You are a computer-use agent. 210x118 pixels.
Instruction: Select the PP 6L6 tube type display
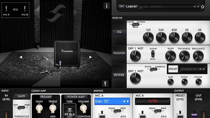(x=69, y=111)
